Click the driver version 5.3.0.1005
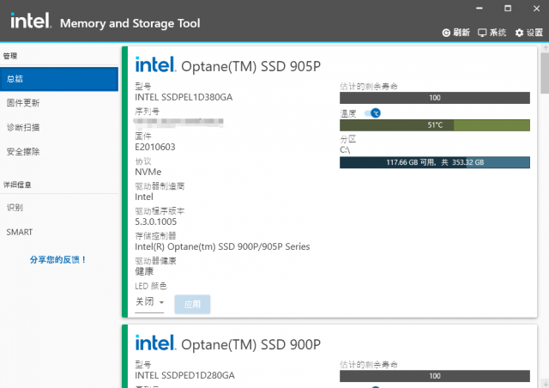 [x=156, y=221]
